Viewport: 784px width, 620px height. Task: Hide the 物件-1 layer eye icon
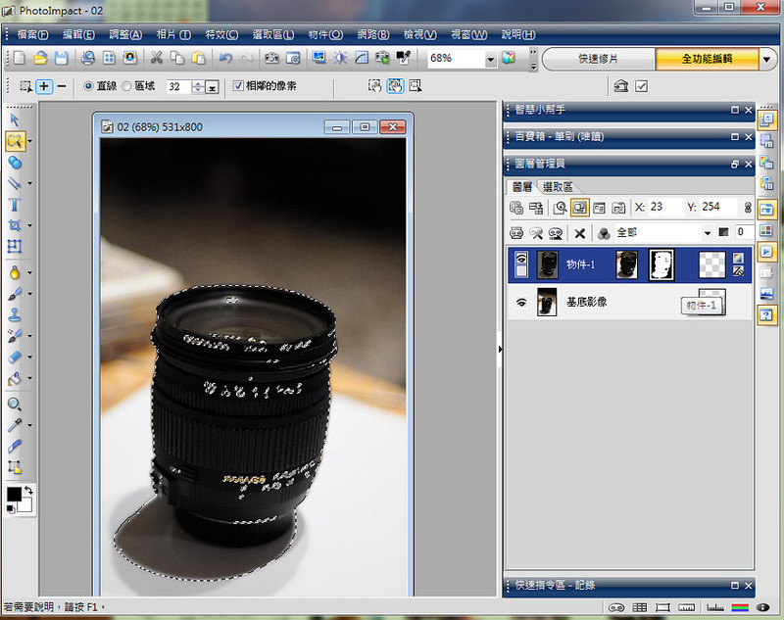tap(521, 258)
